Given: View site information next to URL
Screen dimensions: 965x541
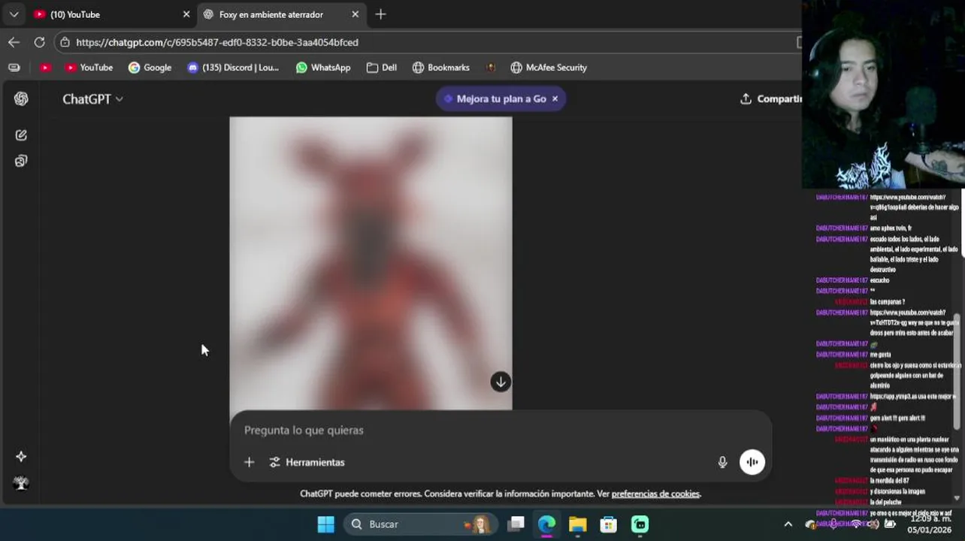Looking at the screenshot, I should tap(65, 42).
